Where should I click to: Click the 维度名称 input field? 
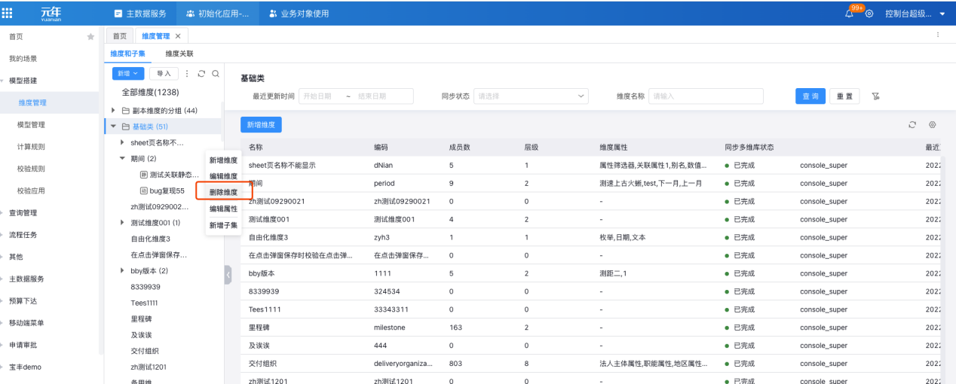click(706, 96)
